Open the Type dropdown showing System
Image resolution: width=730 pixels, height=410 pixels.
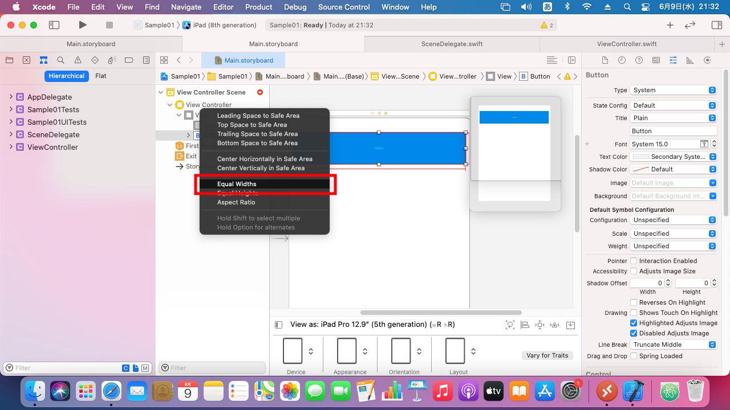pos(673,90)
